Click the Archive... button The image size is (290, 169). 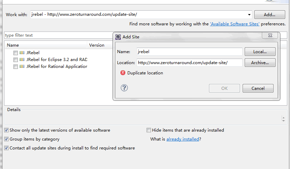(260, 63)
